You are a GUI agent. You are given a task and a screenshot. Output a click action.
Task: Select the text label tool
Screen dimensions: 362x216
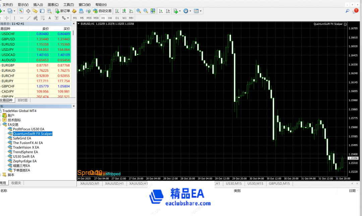[x=50, y=18]
